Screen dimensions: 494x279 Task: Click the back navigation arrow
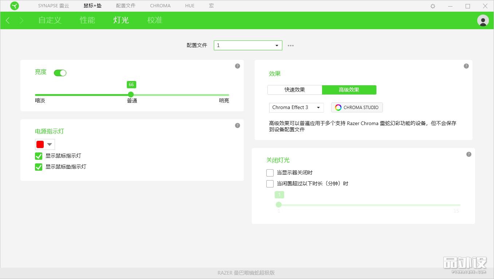click(x=8, y=20)
